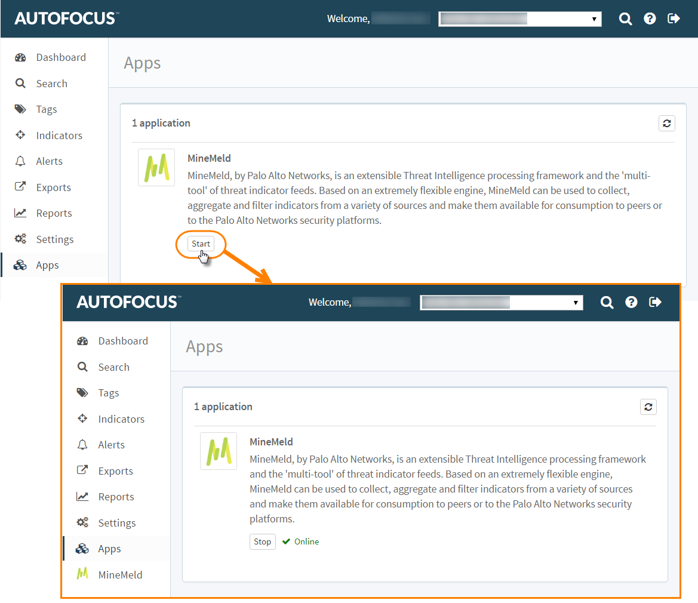Viewport: 698px width, 603px height.
Task: Click '1 application' heading in upper panel
Action: (161, 123)
